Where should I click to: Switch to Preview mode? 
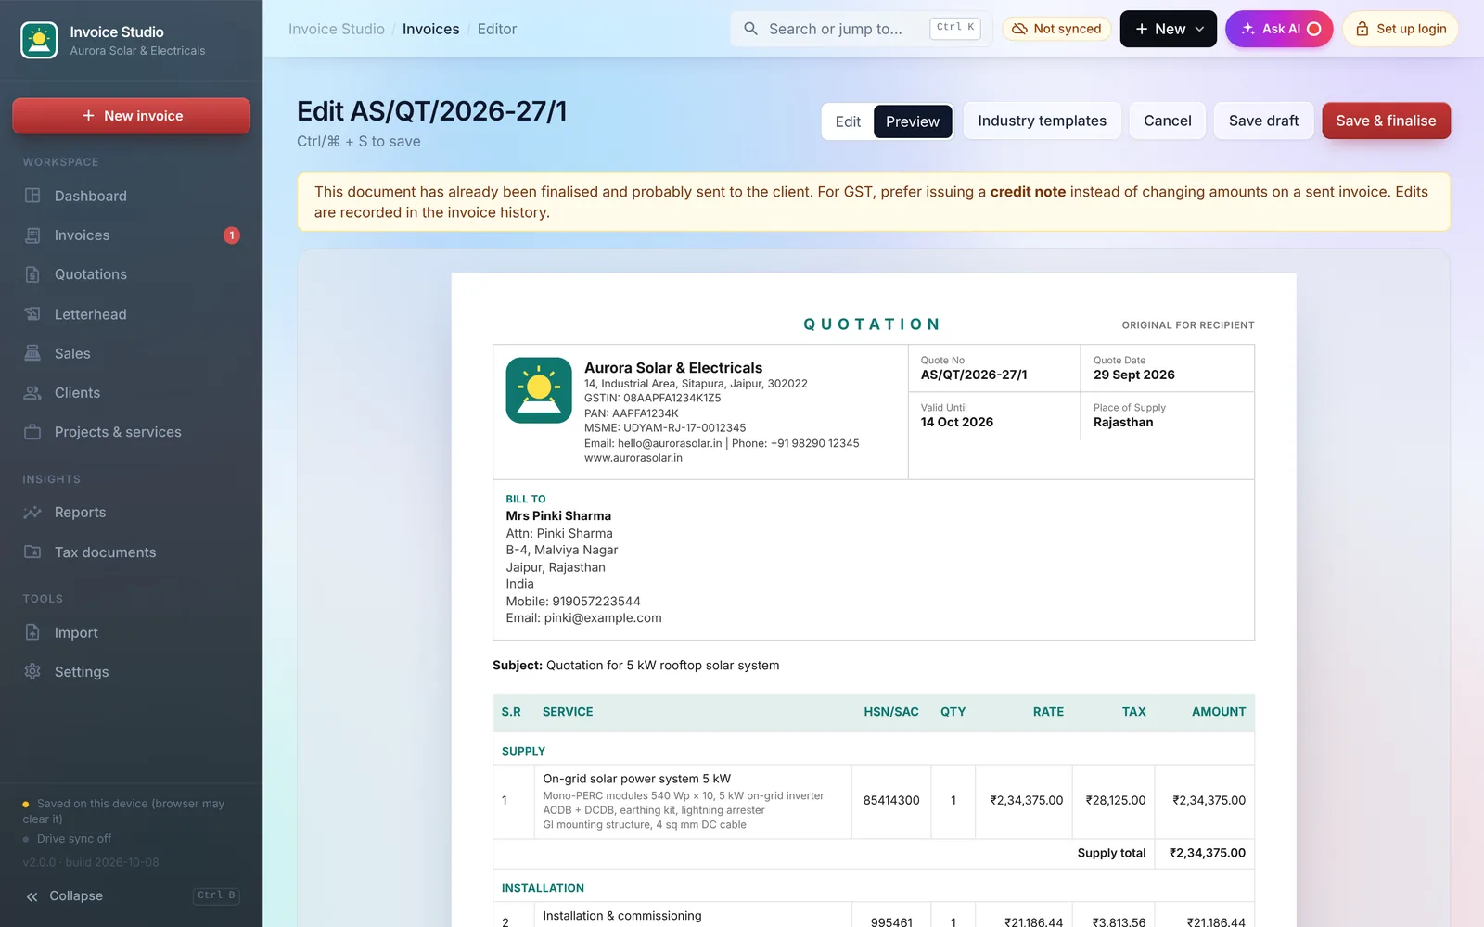913,121
